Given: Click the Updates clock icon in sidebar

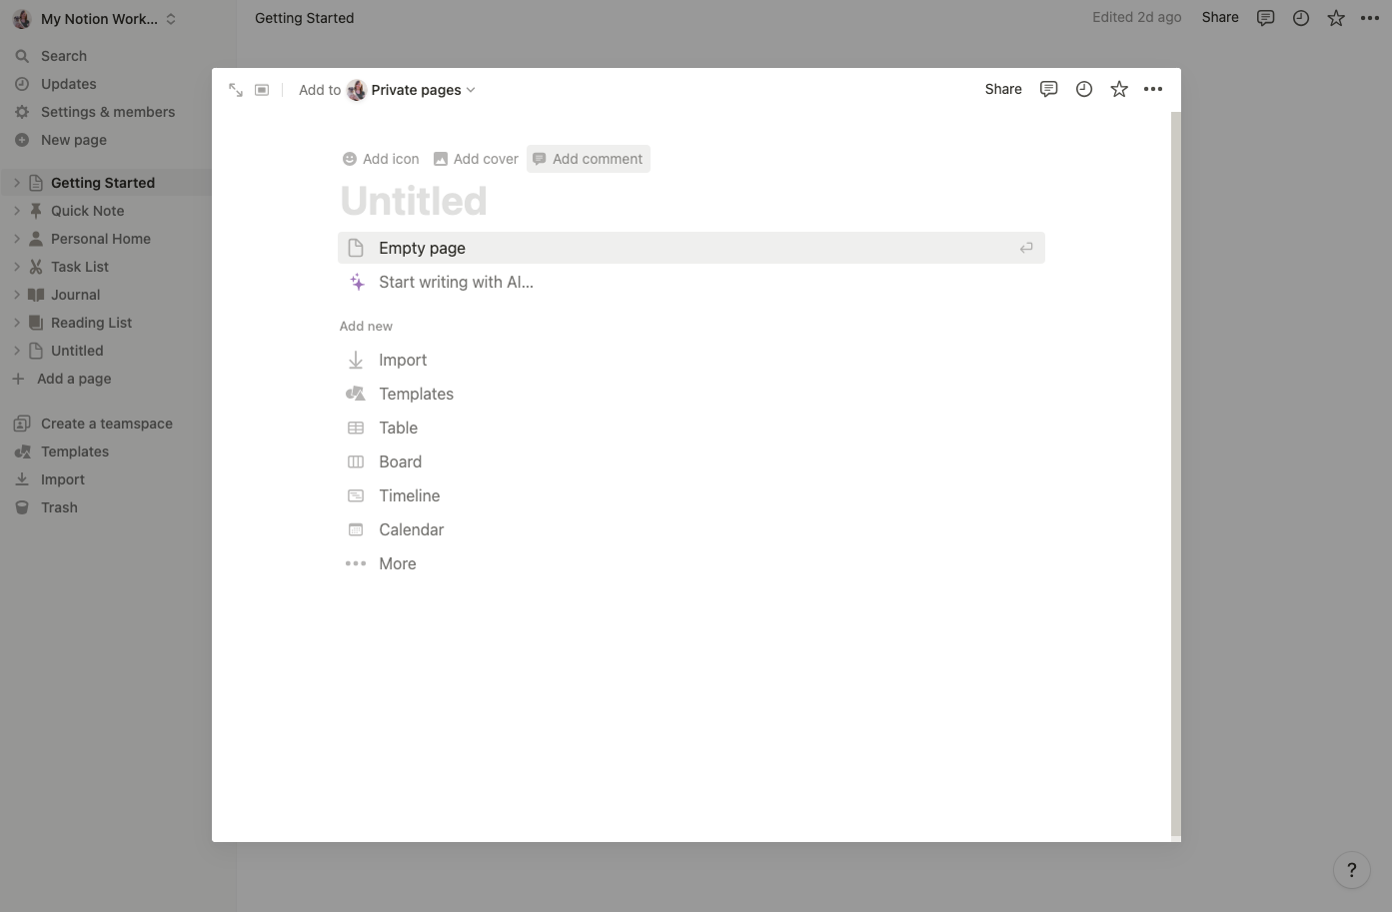Looking at the screenshot, I should pyautogui.click(x=22, y=84).
